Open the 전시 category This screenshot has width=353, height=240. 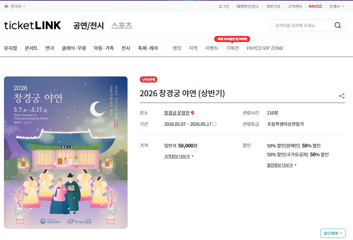click(x=126, y=48)
